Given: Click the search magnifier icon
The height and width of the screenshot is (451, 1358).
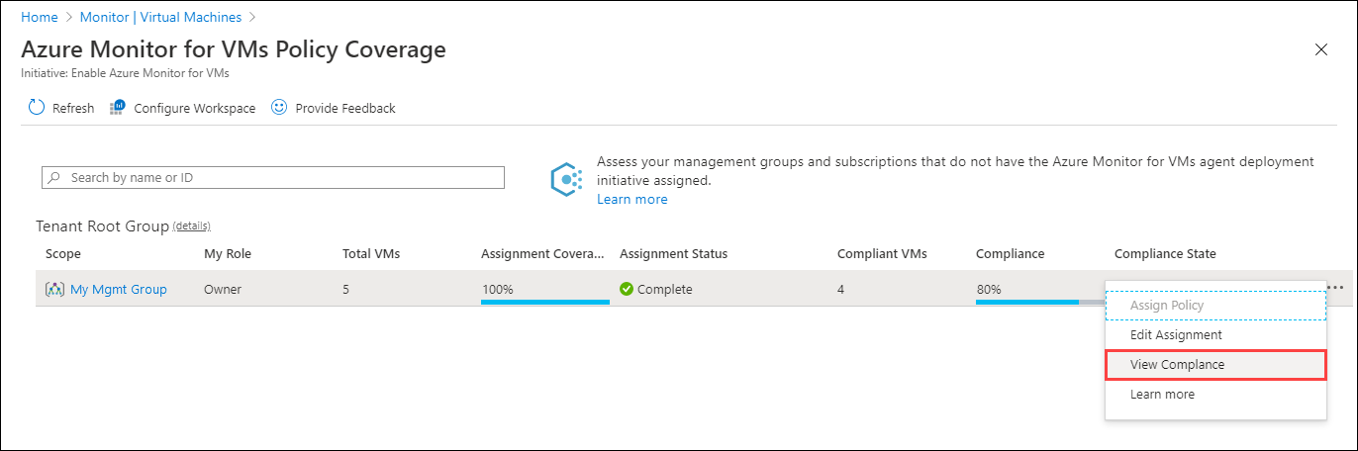Looking at the screenshot, I should tap(53, 178).
